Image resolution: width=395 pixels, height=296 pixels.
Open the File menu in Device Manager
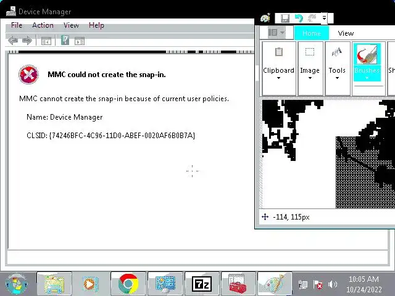pyautogui.click(x=17, y=25)
